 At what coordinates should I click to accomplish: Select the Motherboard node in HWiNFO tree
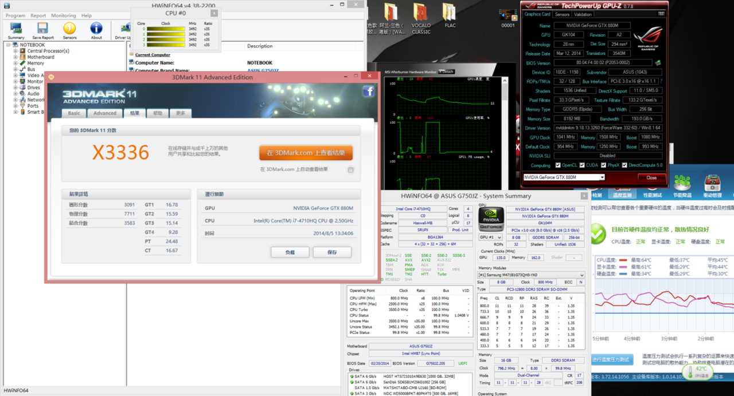(x=41, y=57)
